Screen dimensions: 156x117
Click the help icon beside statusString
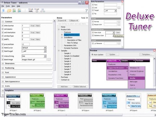(x=3, y=56)
